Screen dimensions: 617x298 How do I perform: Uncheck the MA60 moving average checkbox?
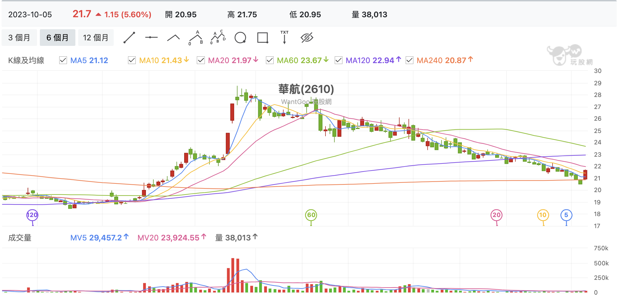click(270, 60)
